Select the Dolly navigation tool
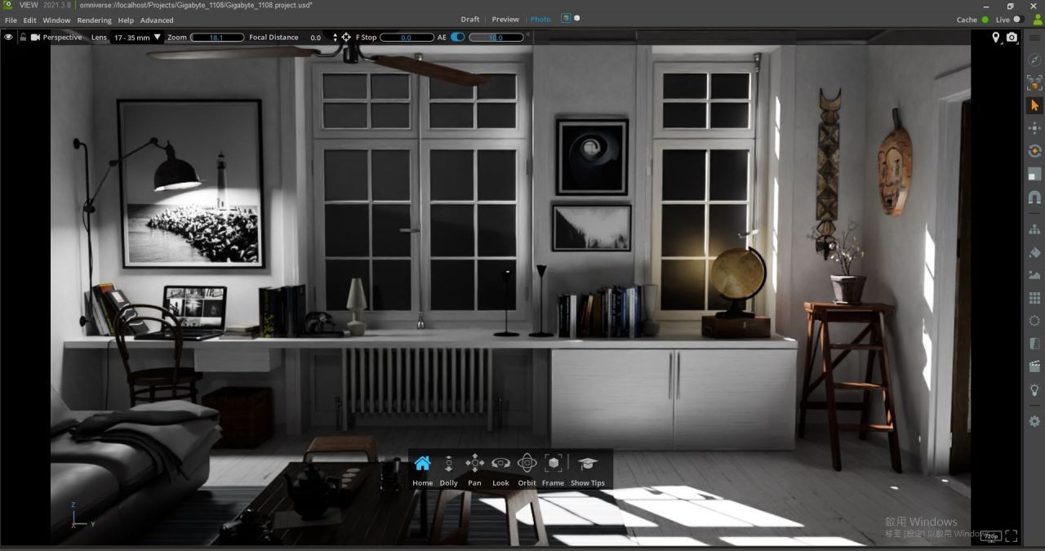1045x551 pixels. point(448,469)
